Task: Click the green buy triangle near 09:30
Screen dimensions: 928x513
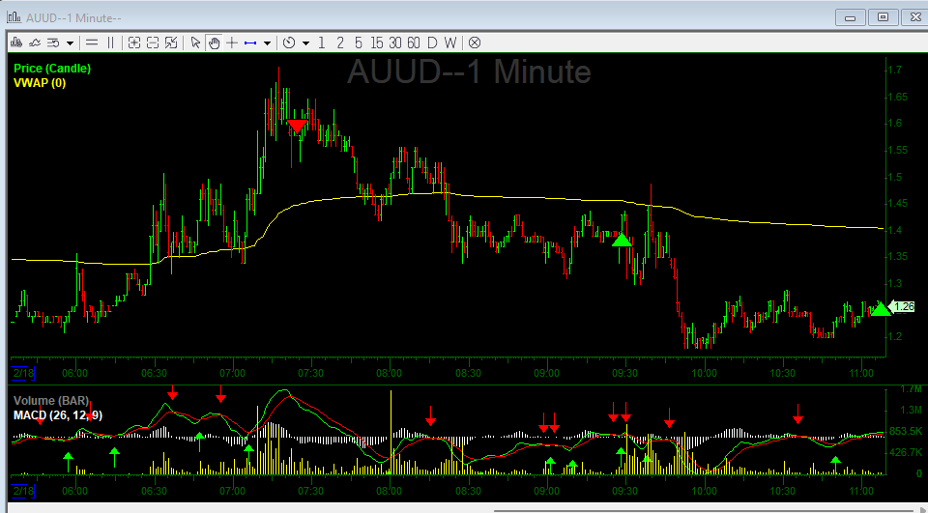Action: 622,241
